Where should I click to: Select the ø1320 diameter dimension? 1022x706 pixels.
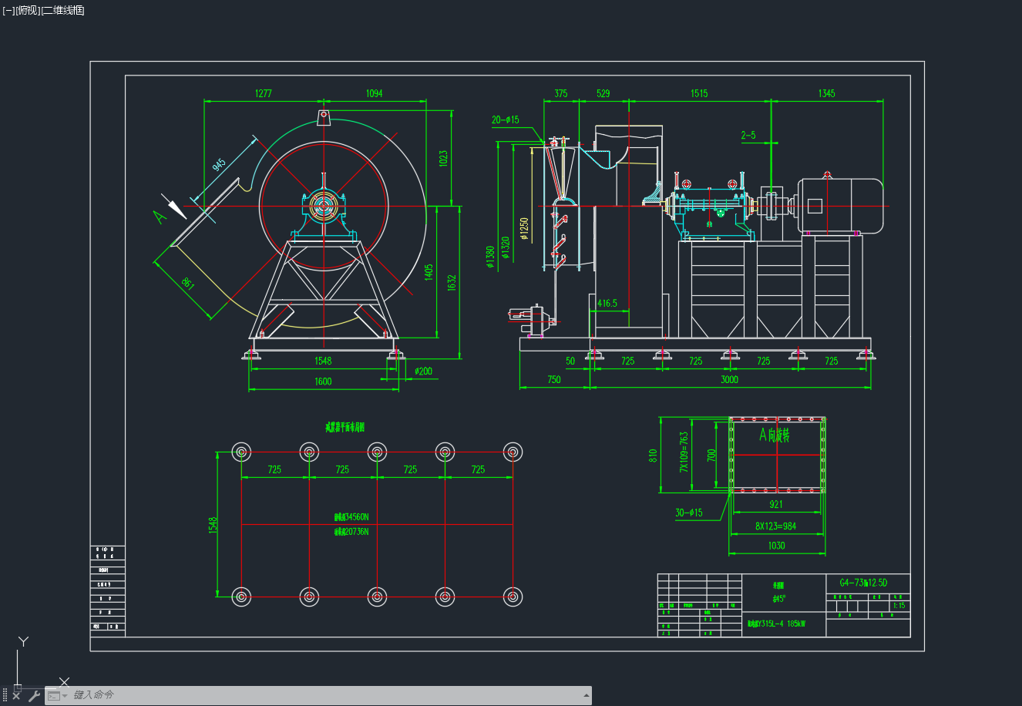click(x=506, y=247)
